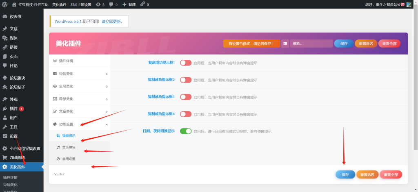Click the 功能设置 pie chart icon
Image resolution: width=418 pixels, height=192 pixels.
pyautogui.click(x=55, y=124)
